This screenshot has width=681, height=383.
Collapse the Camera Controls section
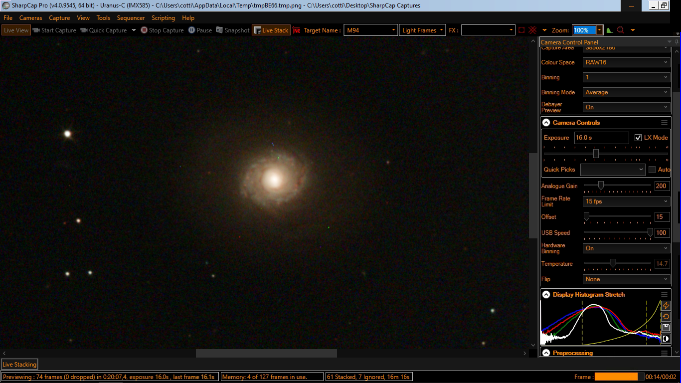click(x=546, y=123)
